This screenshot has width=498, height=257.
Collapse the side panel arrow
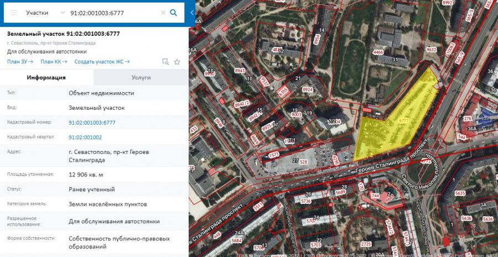(192, 13)
